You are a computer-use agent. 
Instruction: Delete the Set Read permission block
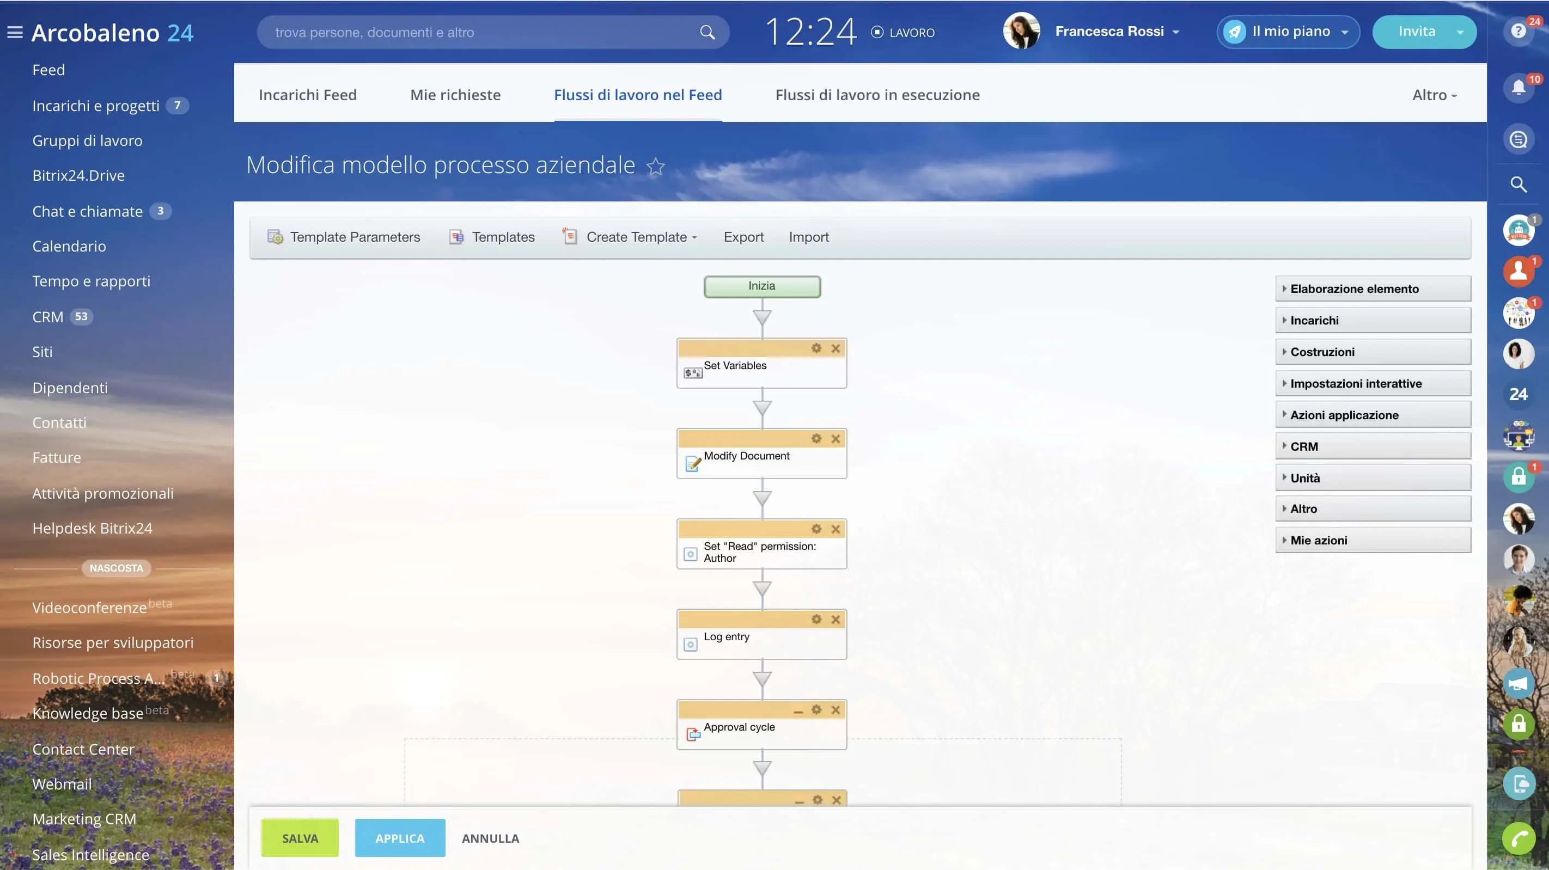(x=836, y=529)
